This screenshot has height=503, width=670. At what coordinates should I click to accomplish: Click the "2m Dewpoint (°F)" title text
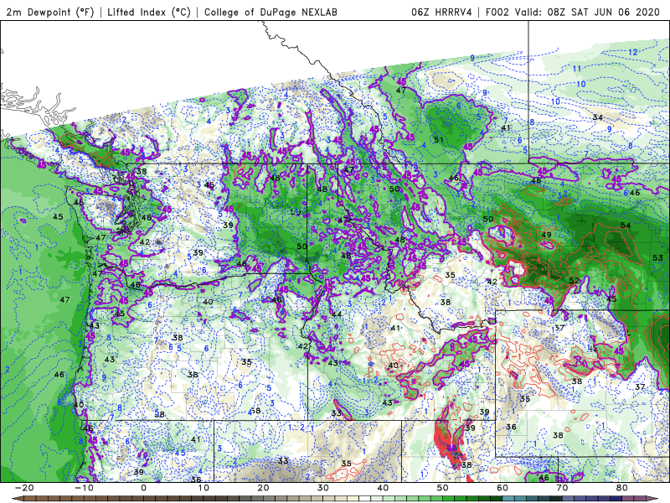tap(49, 12)
